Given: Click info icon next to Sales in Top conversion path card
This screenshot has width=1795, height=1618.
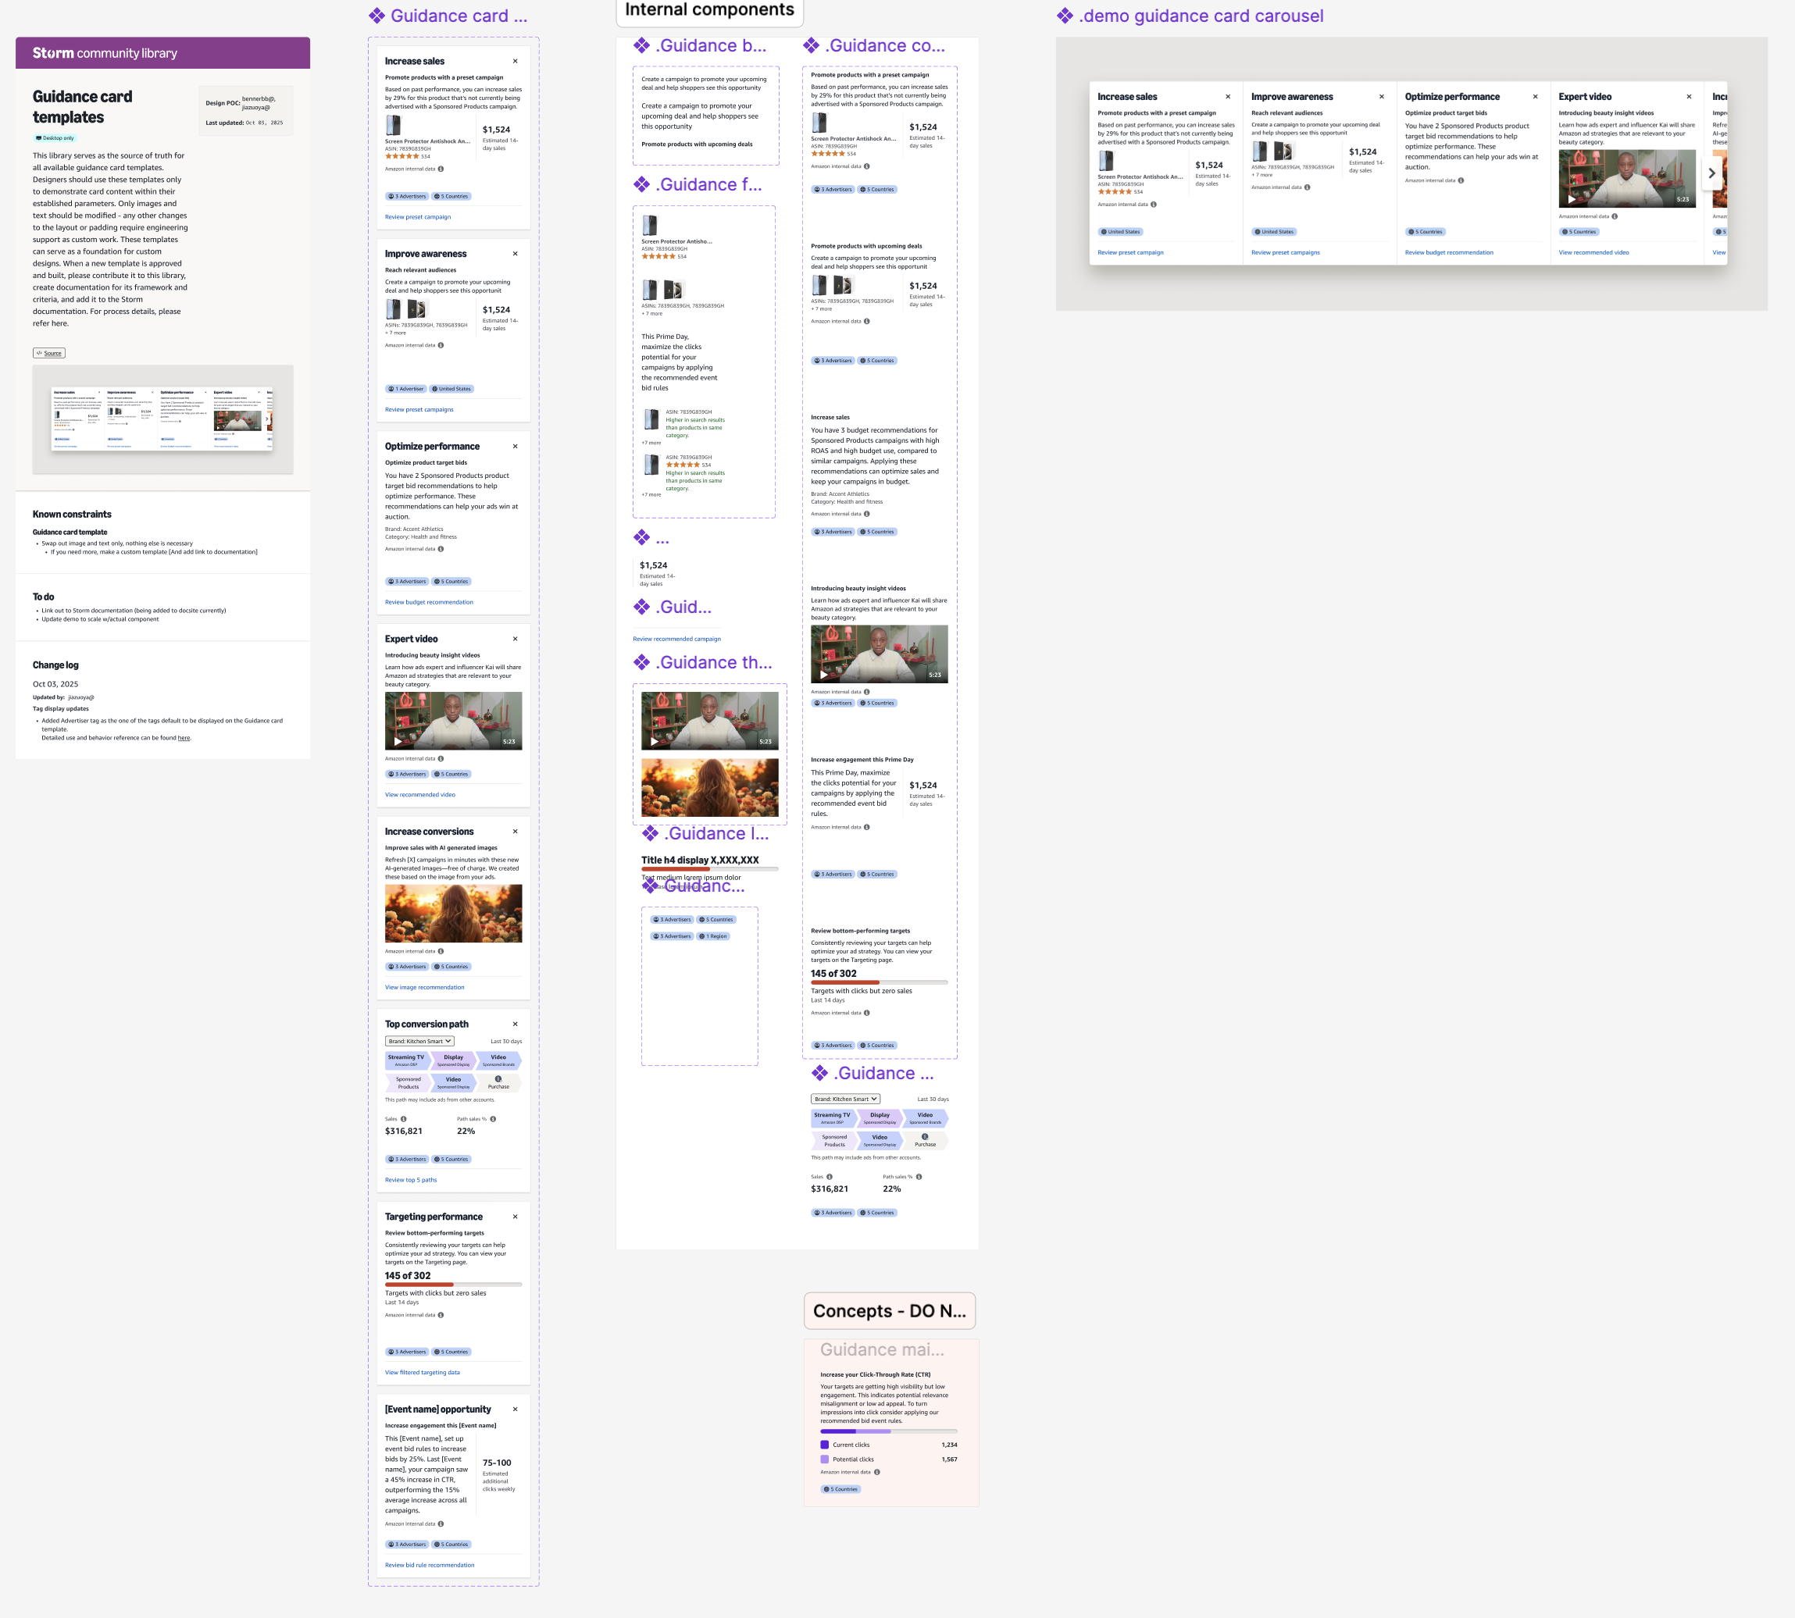Looking at the screenshot, I should tap(403, 1119).
